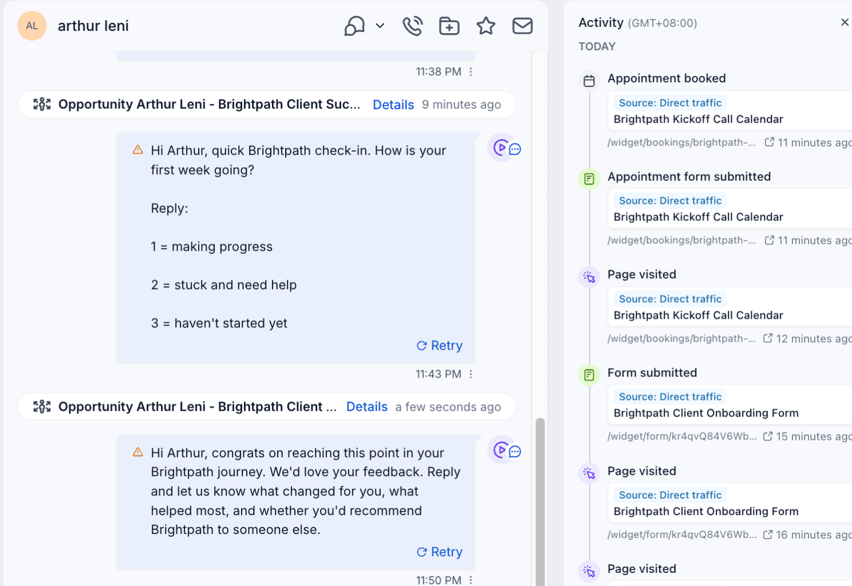Viewport: 852px width, 586px height.
Task: Click the Appointment form submitted icon
Action: pyautogui.click(x=589, y=179)
